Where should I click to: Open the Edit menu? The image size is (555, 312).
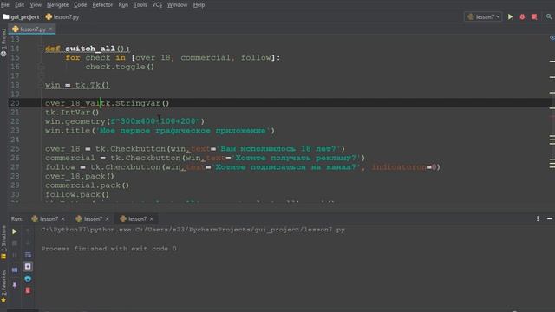[x=19, y=5]
